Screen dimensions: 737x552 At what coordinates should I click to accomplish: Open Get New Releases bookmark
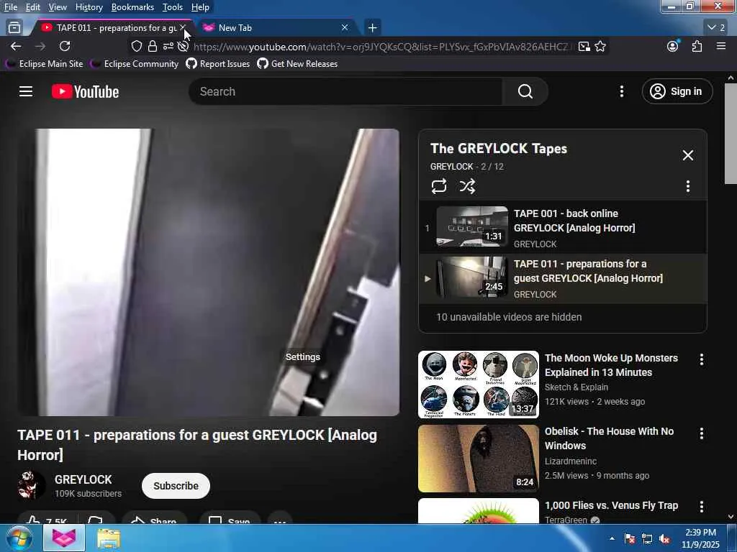297,64
